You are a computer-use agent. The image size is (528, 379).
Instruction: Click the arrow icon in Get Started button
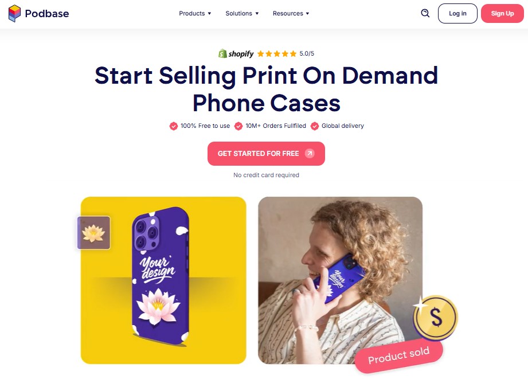point(310,153)
